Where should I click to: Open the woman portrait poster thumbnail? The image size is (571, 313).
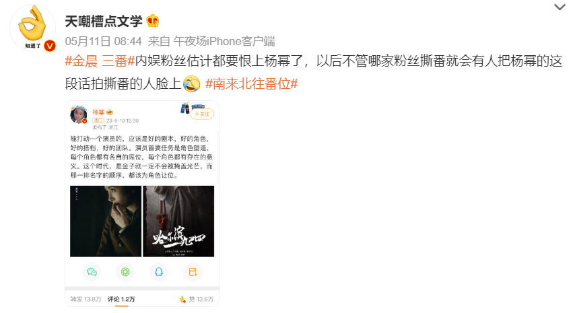(x=106, y=221)
